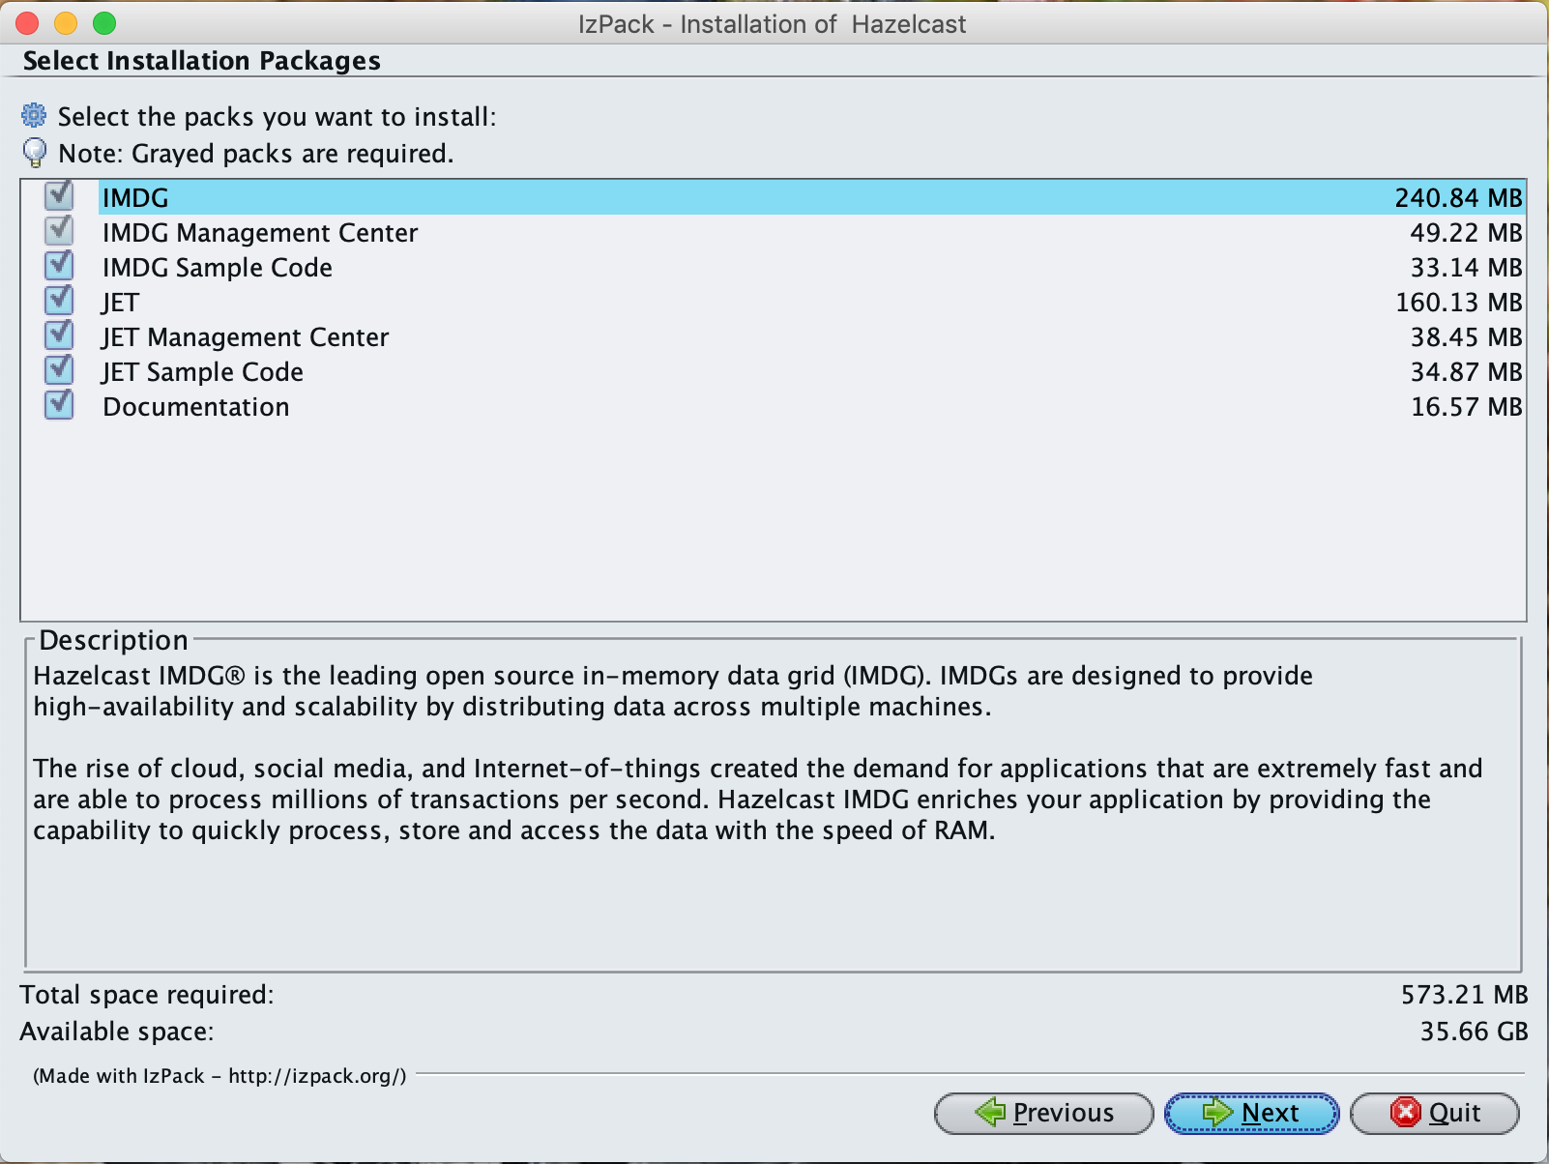Uncheck the JET pack checkbox
The image size is (1549, 1164).
click(59, 301)
